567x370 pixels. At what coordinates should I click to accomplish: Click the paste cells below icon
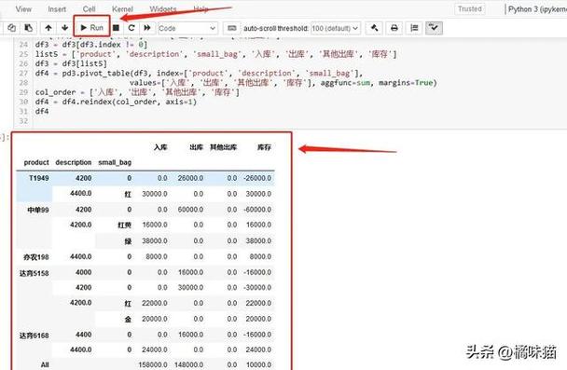[28, 28]
